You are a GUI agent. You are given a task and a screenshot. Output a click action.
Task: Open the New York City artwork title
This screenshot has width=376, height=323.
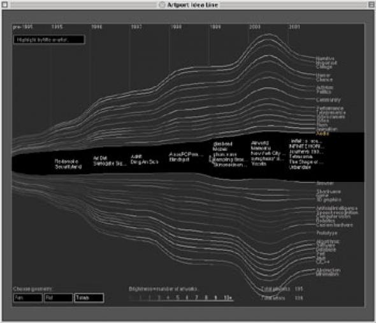(x=266, y=153)
